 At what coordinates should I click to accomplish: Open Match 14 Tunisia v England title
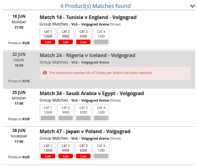88,17
